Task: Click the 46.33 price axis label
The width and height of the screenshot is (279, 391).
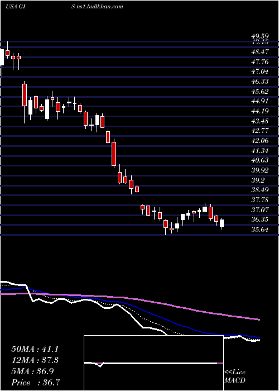Action: click(261, 82)
